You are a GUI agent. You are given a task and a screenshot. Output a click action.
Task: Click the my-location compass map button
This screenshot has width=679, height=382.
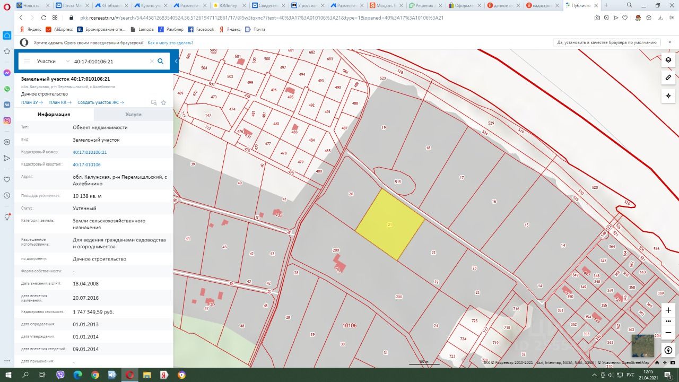(x=668, y=96)
